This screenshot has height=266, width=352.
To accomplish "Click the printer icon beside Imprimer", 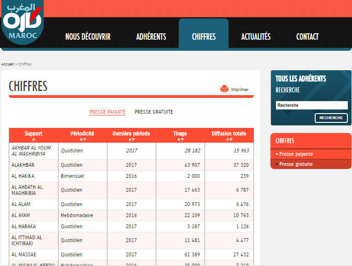I will pos(224,89).
